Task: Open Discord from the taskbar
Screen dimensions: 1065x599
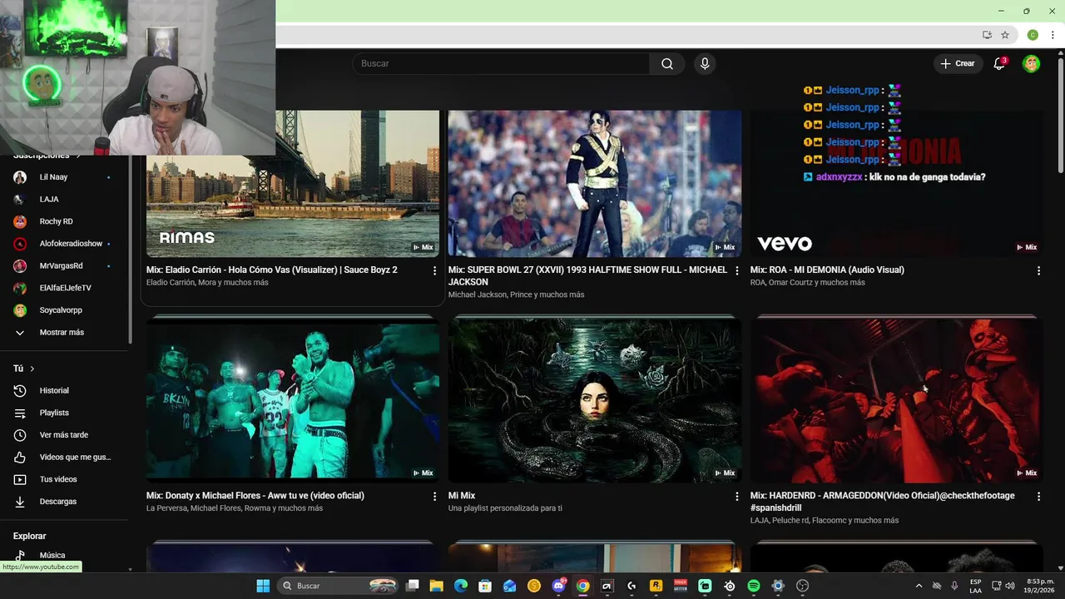Action: pyautogui.click(x=558, y=586)
